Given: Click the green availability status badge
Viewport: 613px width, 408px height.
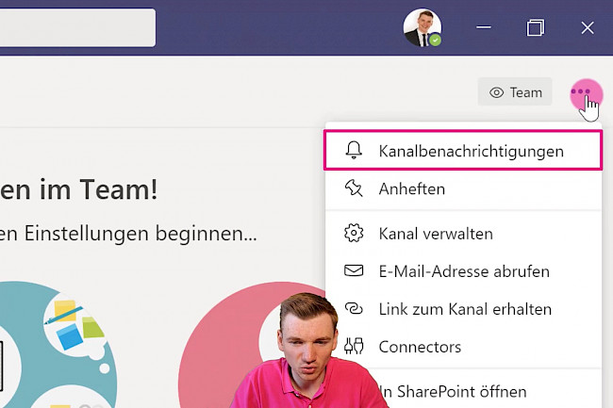Looking at the screenshot, I should point(435,40).
